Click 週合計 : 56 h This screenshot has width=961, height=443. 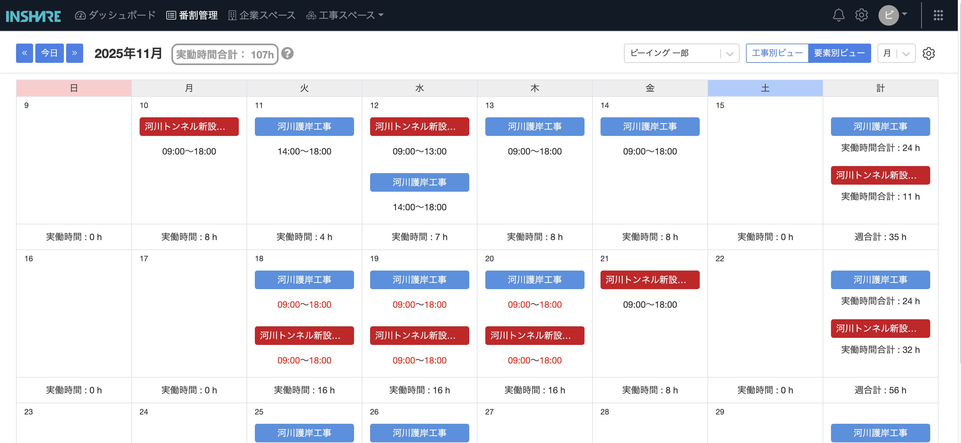pyautogui.click(x=880, y=390)
